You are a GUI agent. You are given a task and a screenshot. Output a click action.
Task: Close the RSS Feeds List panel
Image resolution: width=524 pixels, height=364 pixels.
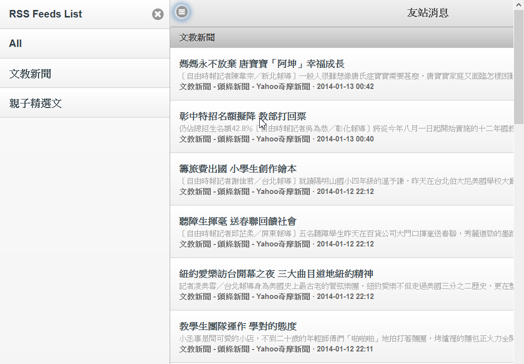(x=158, y=14)
